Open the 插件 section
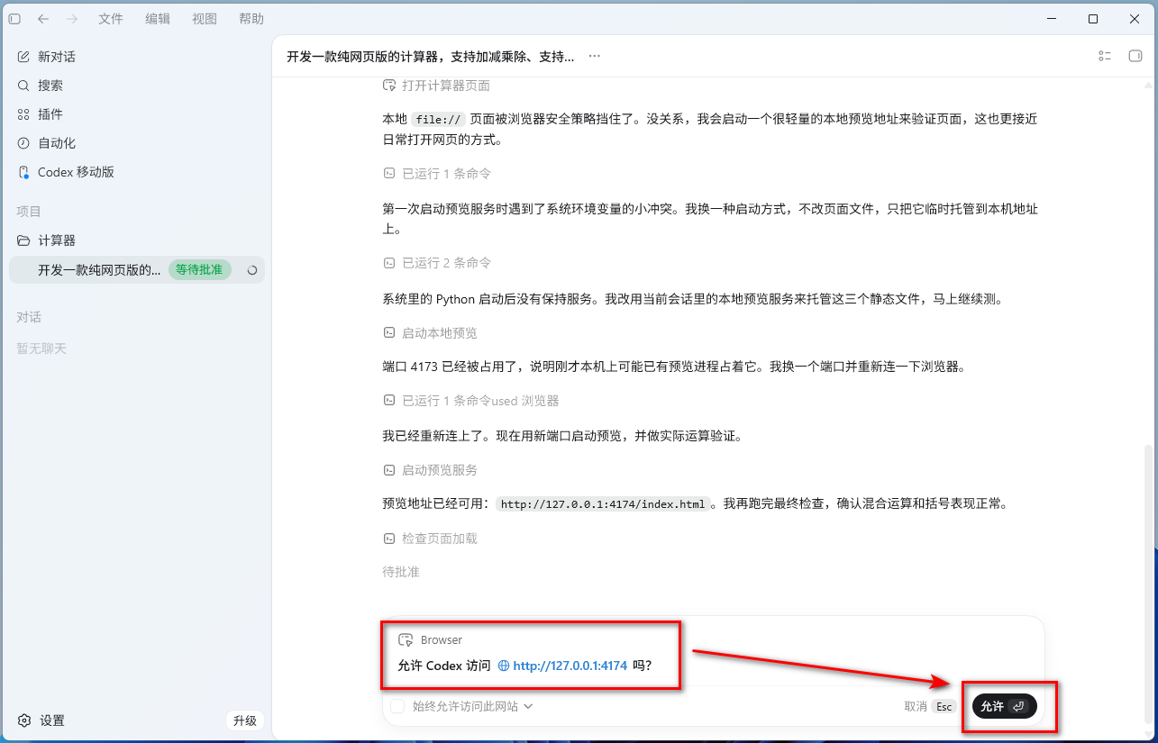The width and height of the screenshot is (1158, 743). pyautogui.click(x=136, y=114)
